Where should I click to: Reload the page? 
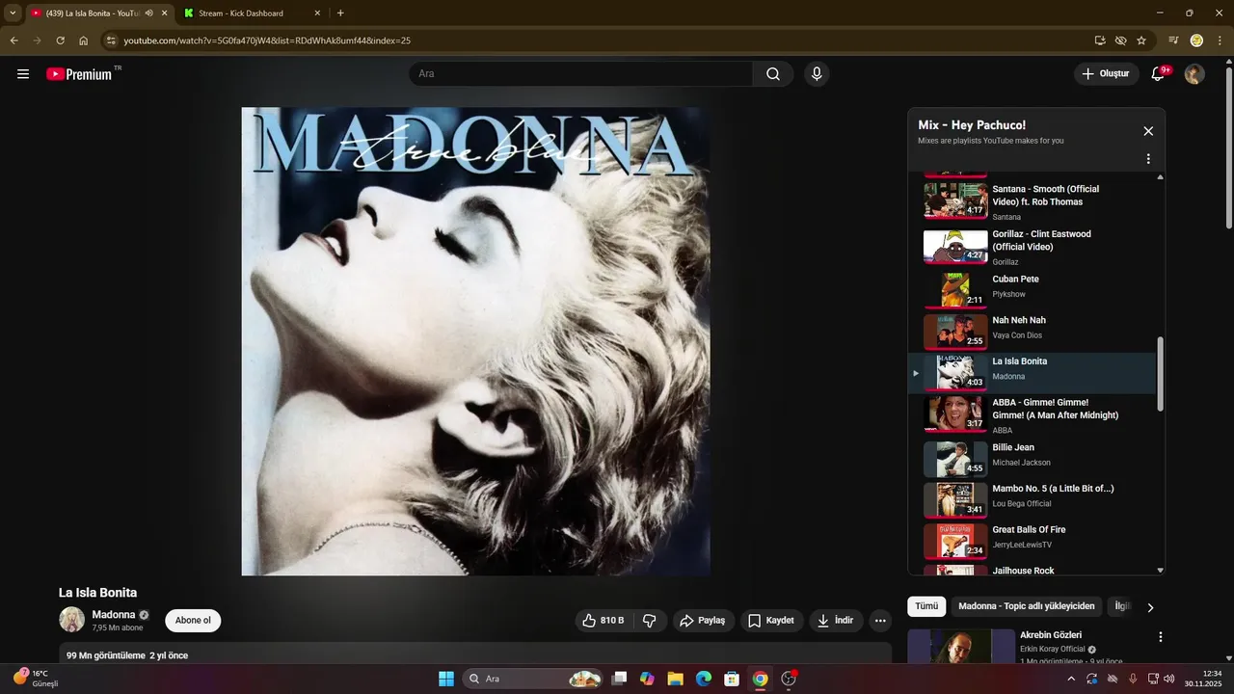coord(60,40)
